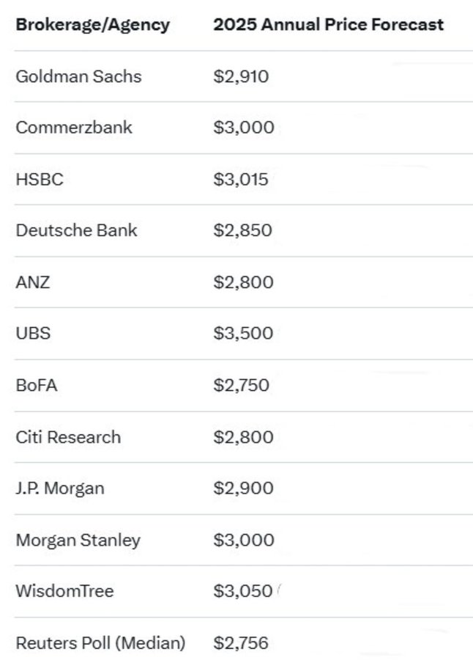Click the Citi Research label
Viewport: 473px width, 660px height.
[x=68, y=437]
